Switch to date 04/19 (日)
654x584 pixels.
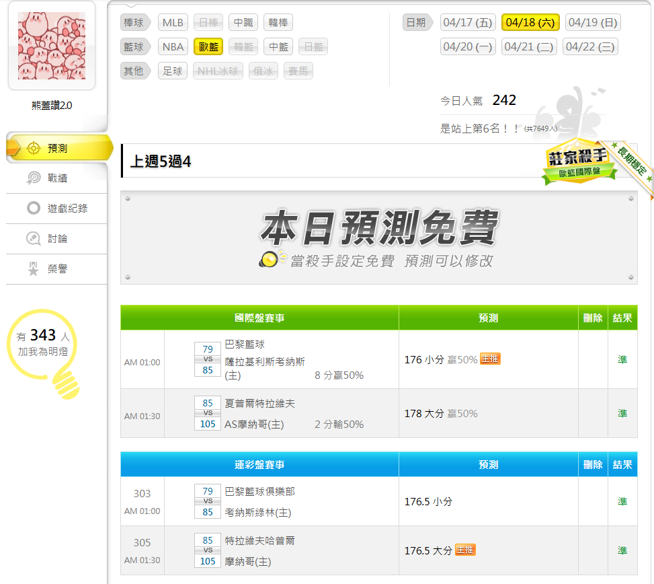tap(592, 22)
